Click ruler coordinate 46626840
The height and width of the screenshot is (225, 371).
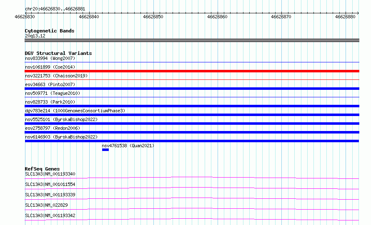pyautogui.click(x=89, y=17)
